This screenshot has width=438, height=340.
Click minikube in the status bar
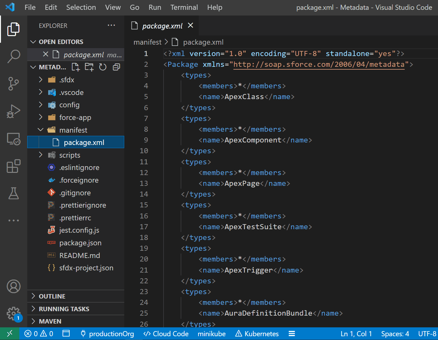click(211, 334)
